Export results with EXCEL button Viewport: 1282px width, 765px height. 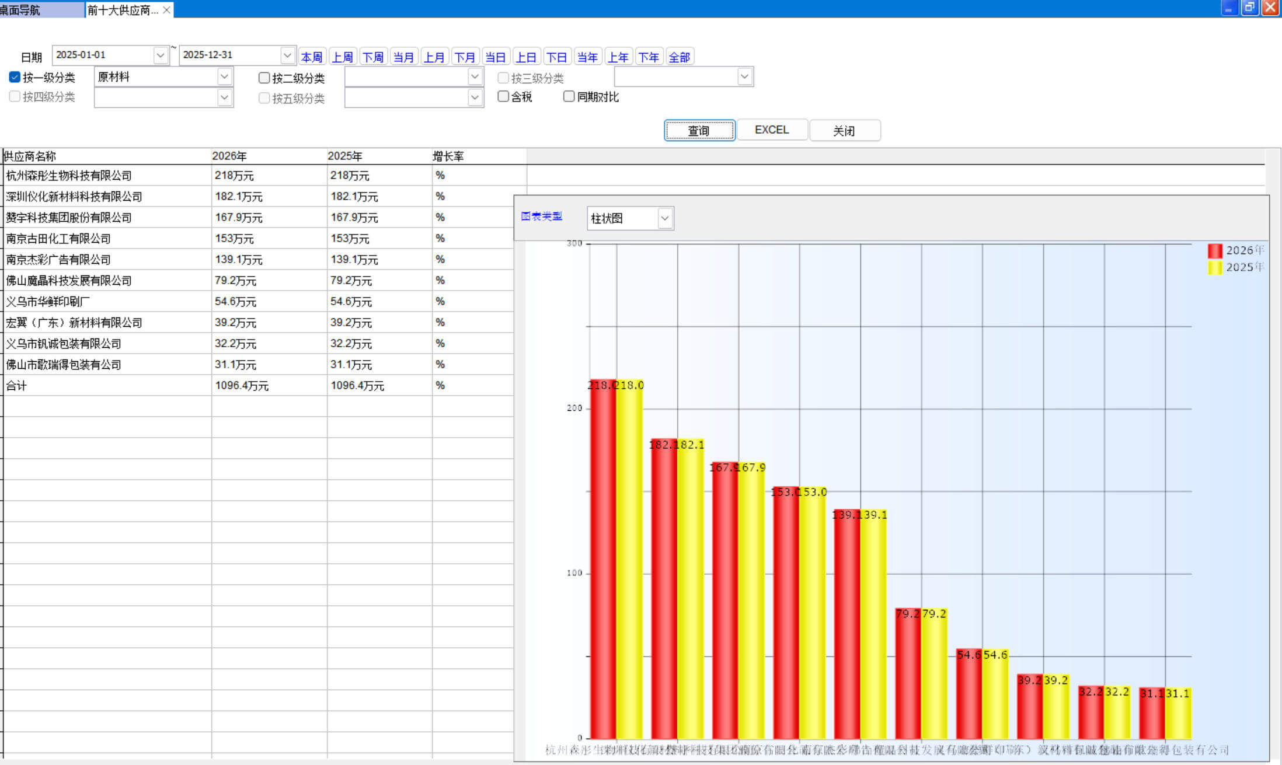click(772, 130)
